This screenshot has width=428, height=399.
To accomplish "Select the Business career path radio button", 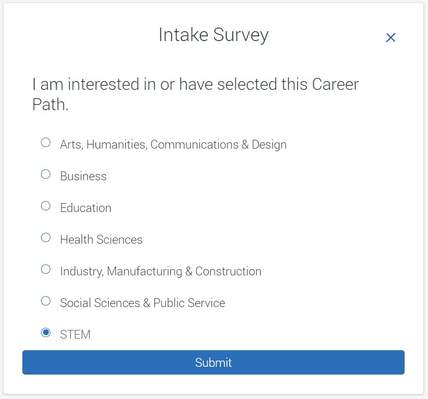I will pos(46,174).
